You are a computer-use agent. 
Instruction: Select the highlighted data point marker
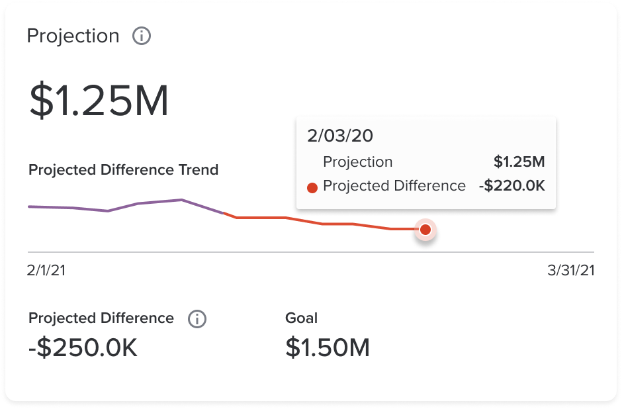tap(425, 230)
